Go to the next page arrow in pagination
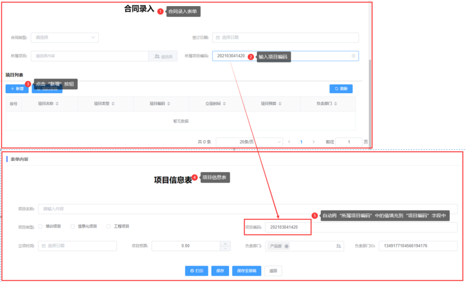 (314, 142)
